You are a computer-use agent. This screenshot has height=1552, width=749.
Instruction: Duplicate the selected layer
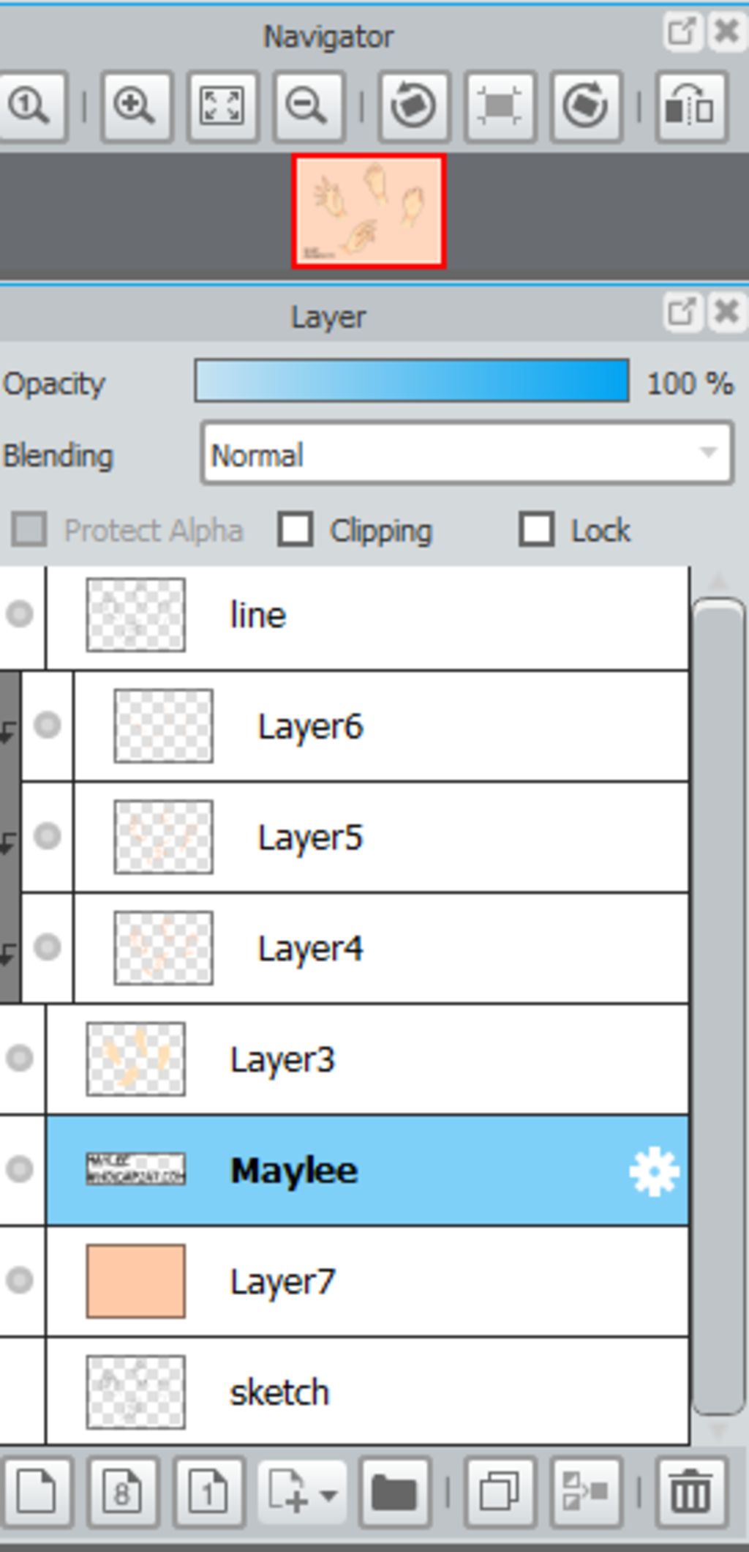click(500, 1491)
